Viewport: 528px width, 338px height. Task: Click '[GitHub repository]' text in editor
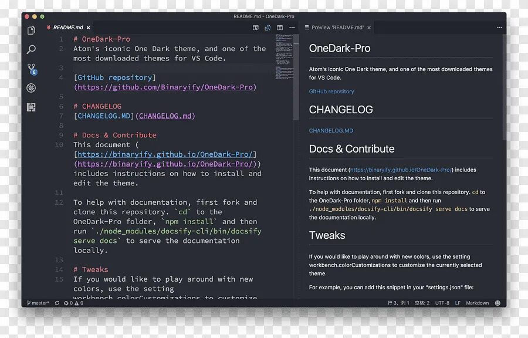coord(114,78)
